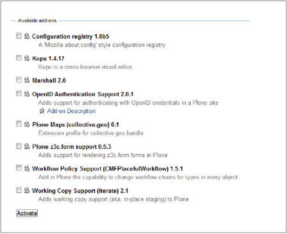Tick the Plone z3c.form support checkbox
287x234 pixels.
pos(19,146)
